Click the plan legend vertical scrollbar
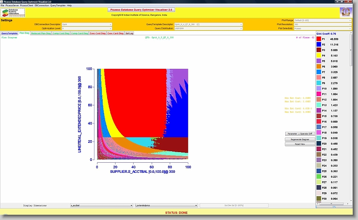The width and height of the screenshot is (358, 220). click(x=355, y=119)
